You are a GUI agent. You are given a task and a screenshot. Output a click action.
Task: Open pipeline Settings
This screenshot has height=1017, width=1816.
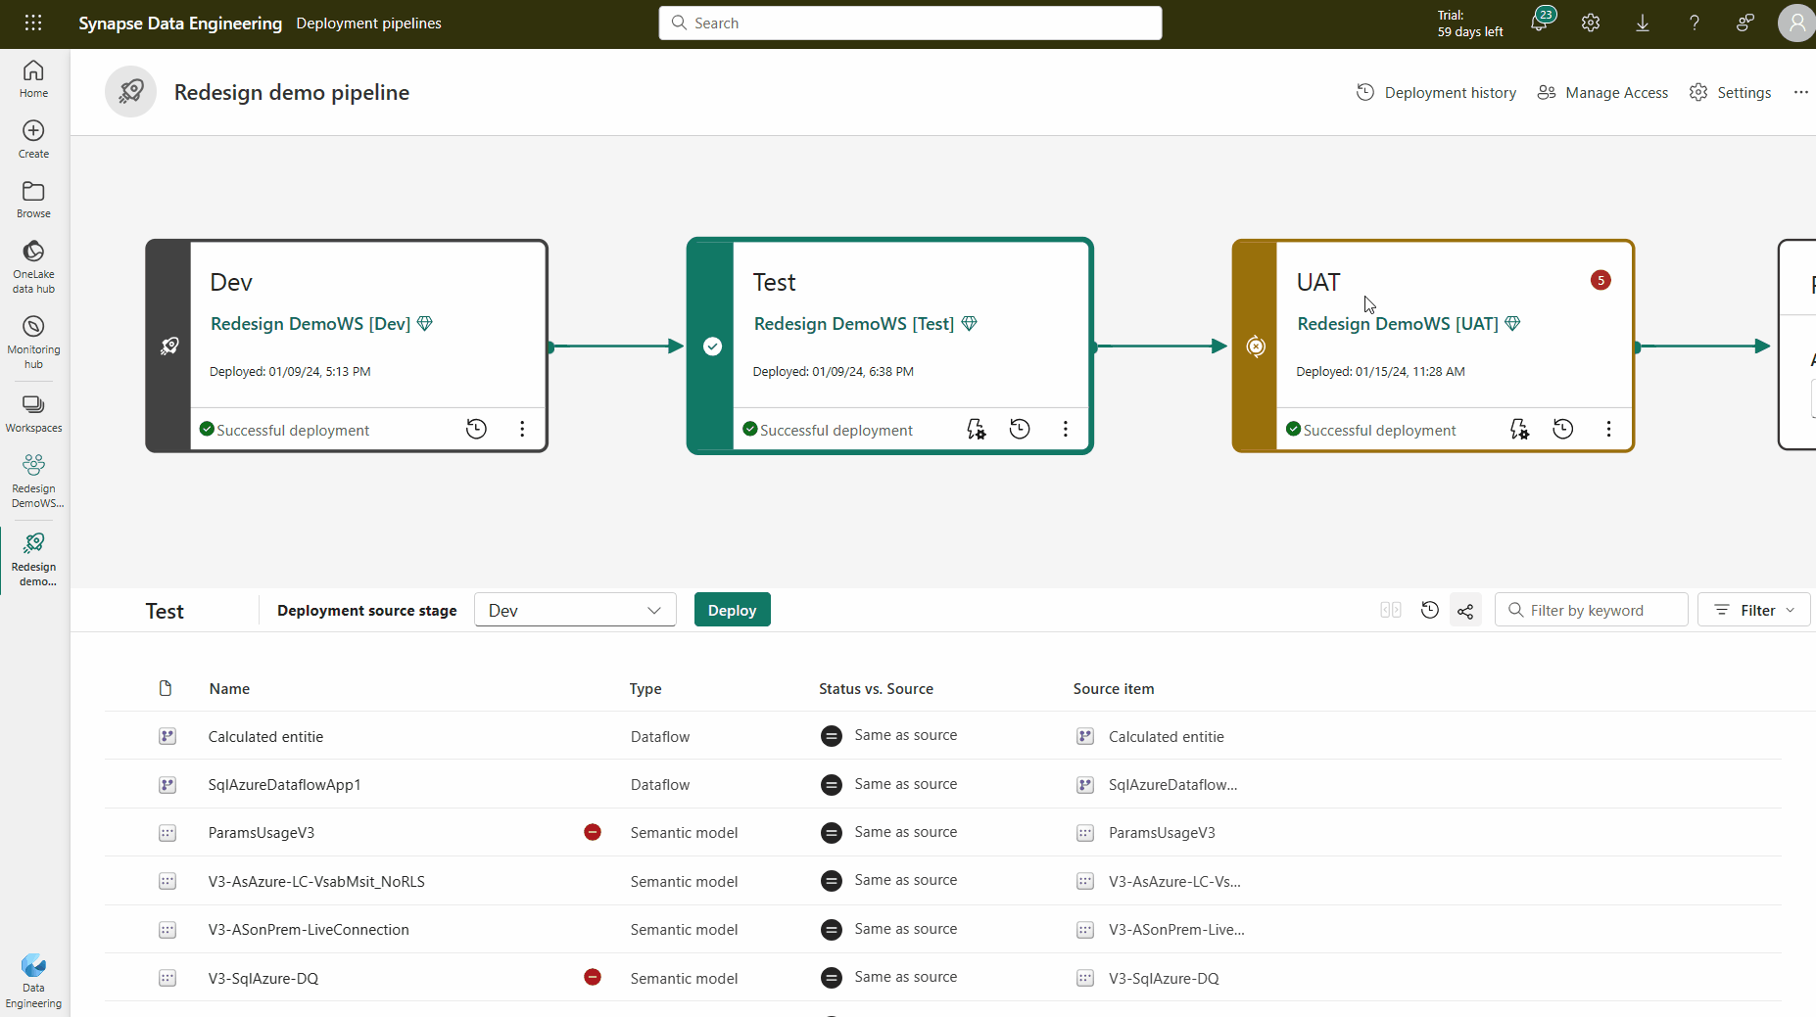point(1730,92)
